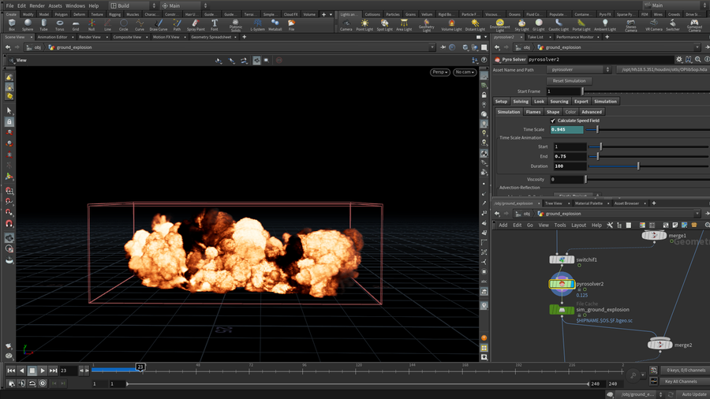The height and width of the screenshot is (399, 710).
Task: Open the No cam camera menu
Action: [465, 72]
